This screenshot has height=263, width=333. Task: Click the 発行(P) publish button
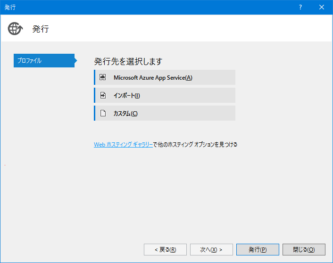pos(258,250)
